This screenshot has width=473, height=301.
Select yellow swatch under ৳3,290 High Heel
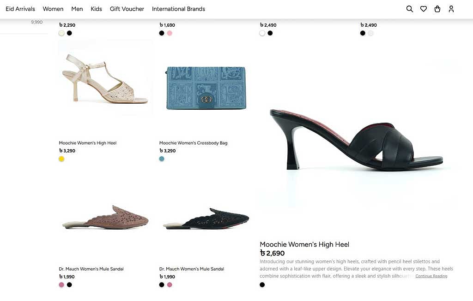pyautogui.click(x=61, y=159)
